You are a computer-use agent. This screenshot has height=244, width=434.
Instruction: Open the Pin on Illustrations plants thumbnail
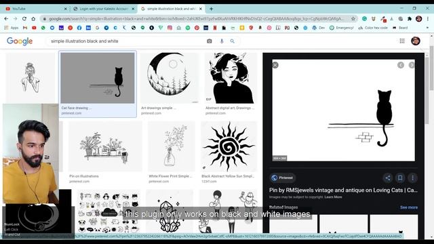click(105, 146)
